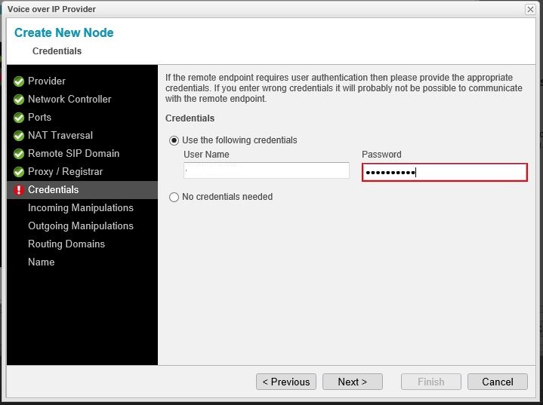Click green checkmark icon beside Ports
This screenshot has width=543, height=405.
click(19, 118)
